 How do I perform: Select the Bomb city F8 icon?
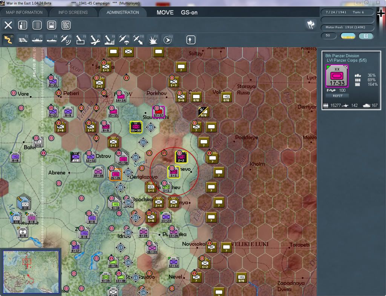tap(109, 40)
